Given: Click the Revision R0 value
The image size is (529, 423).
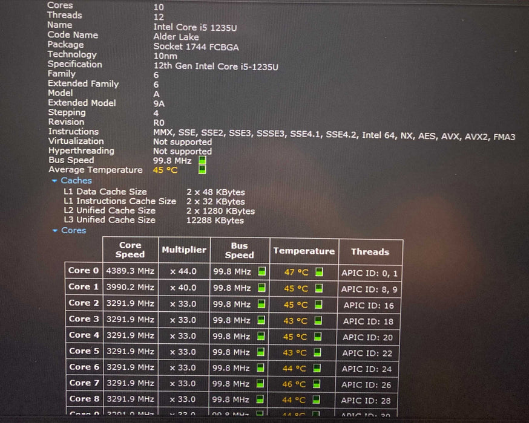Looking at the screenshot, I should click(x=159, y=123).
